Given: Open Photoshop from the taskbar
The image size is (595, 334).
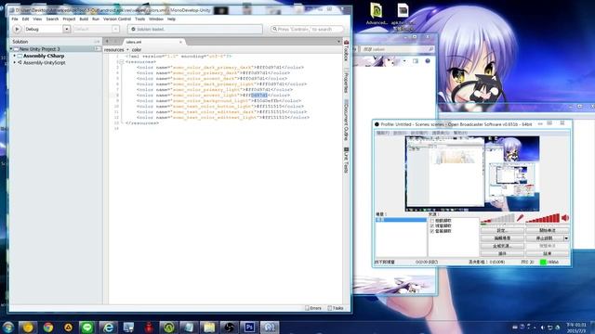Looking at the screenshot, I should pyautogui.click(x=249, y=328).
